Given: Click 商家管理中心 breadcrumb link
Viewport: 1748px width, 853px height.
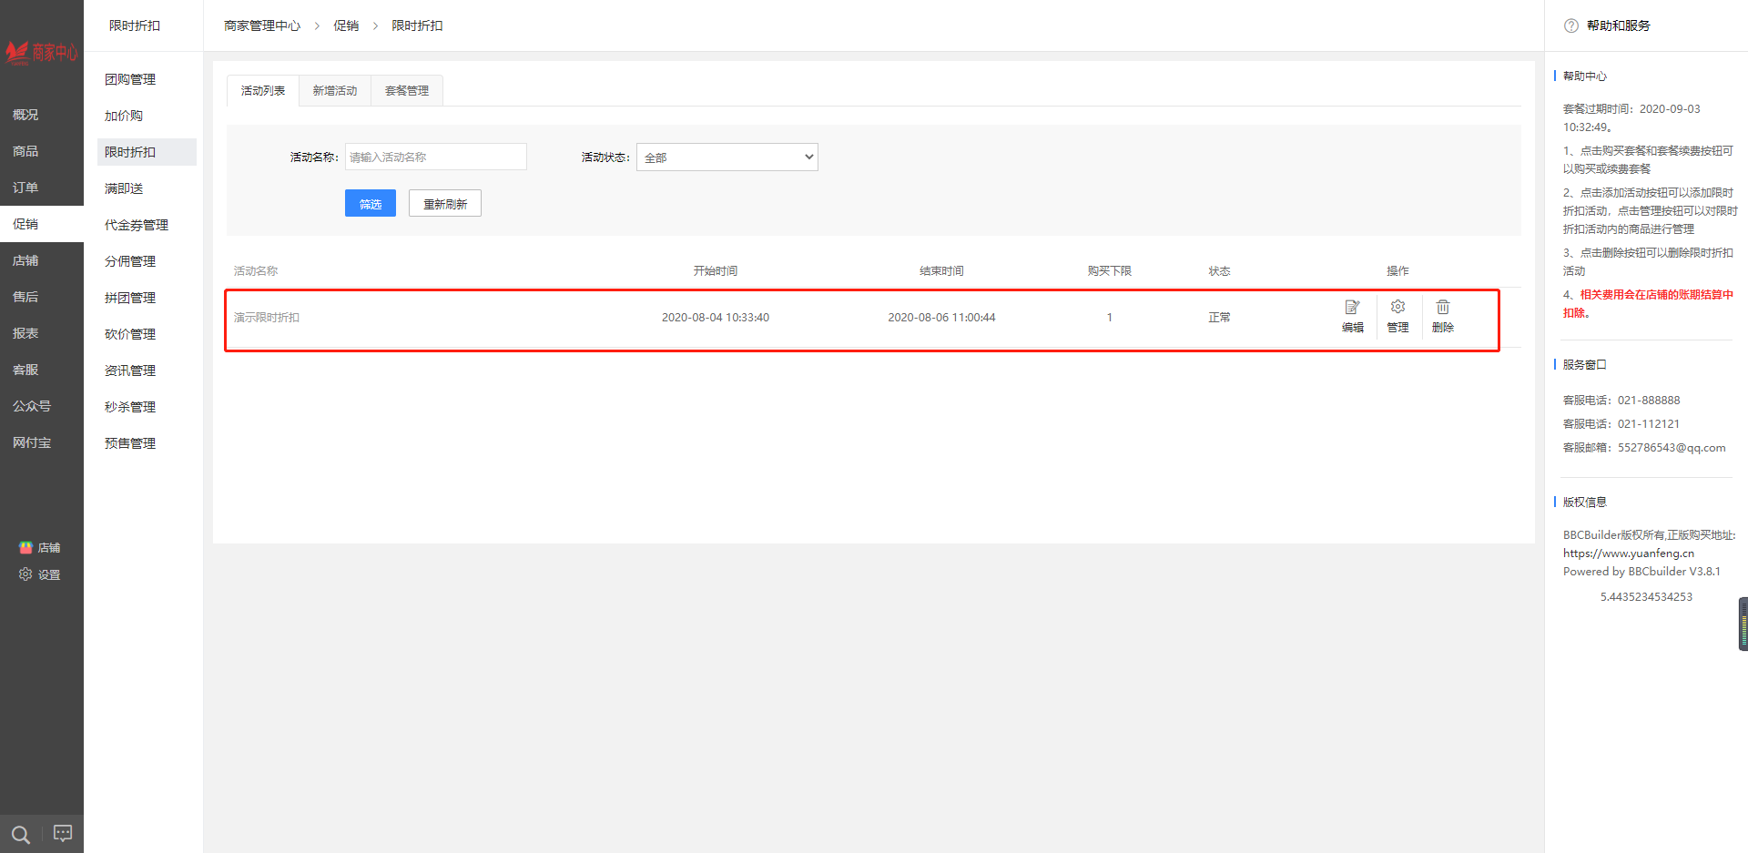Looking at the screenshot, I should coord(262,25).
